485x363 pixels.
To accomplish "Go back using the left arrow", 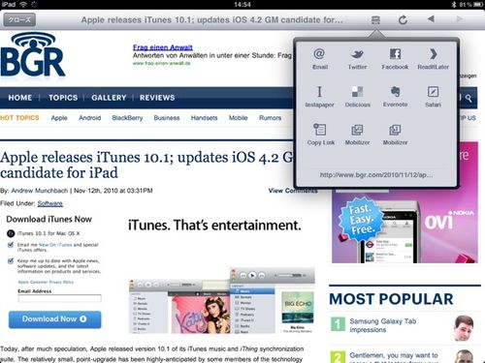I will pos(431,19).
